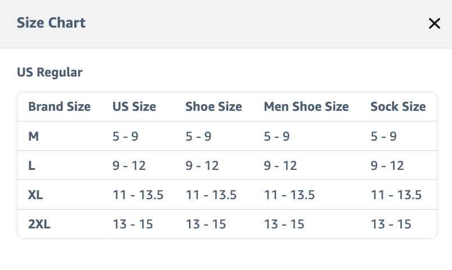
Task: Select the M brand size row label
Action: pos(33,136)
